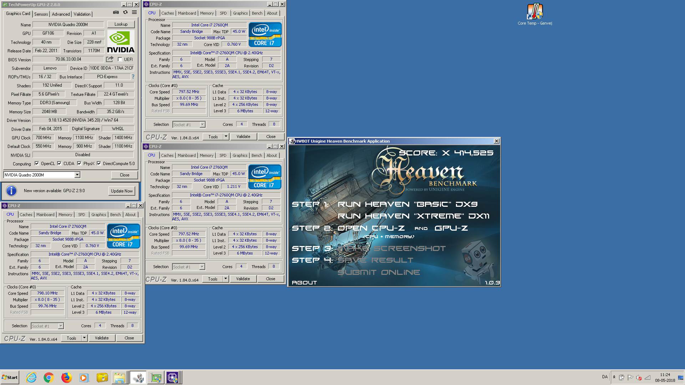685x385 pixels.
Task: Open Memory tab in middle CPU-Z window
Action: [207, 155]
